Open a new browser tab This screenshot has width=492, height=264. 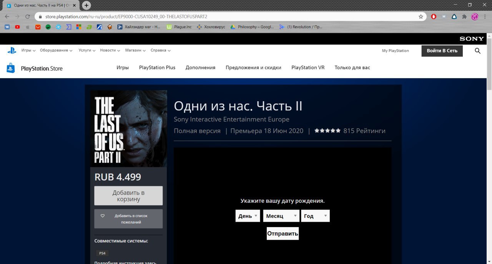click(x=86, y=5)
